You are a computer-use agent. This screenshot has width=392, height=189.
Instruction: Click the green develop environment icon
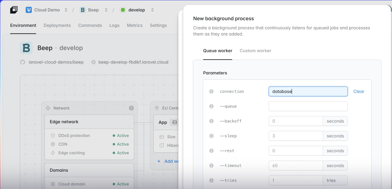pos(123,10)
